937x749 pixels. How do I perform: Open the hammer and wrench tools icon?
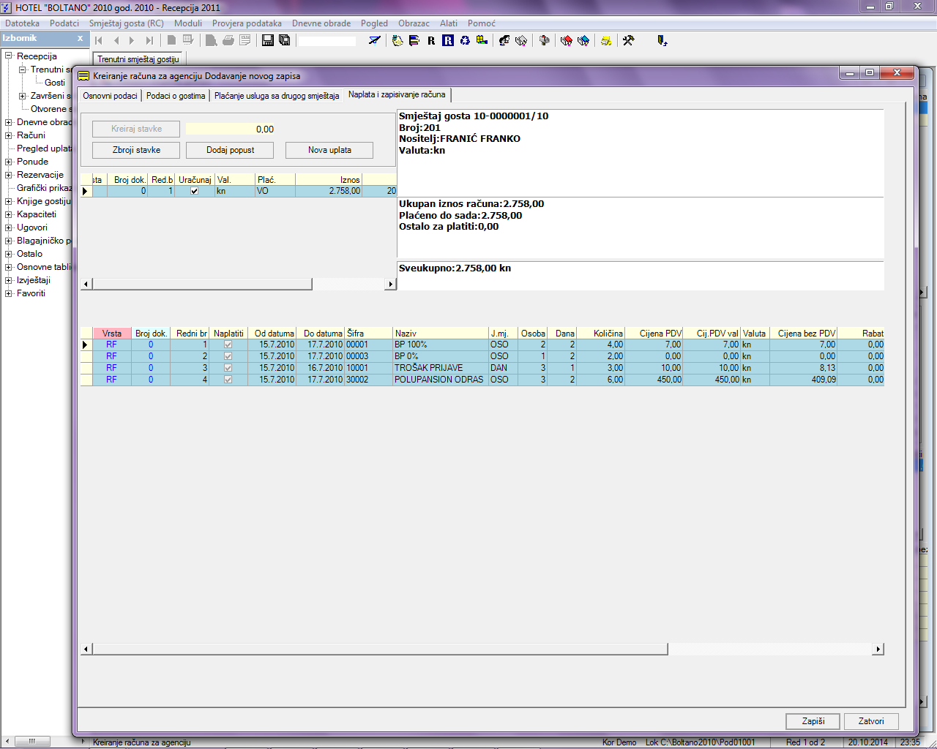(x=628, y=40)
